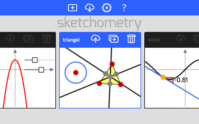The width and height of the screenshot is (199, 124).
Task: Open the triangel sketch thumbnail
Action: pyautogui.click(x=100, y=78)
